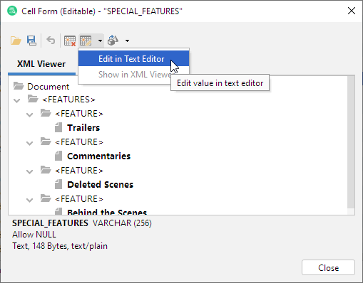Click the Close button
The width and height of the screenshot is (363, 283).
(328, 268)
